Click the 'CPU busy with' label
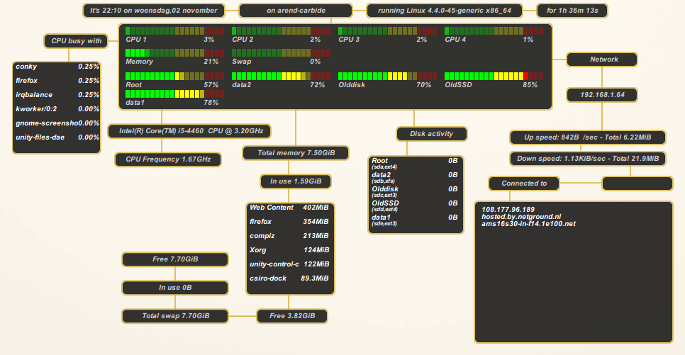 76,41
